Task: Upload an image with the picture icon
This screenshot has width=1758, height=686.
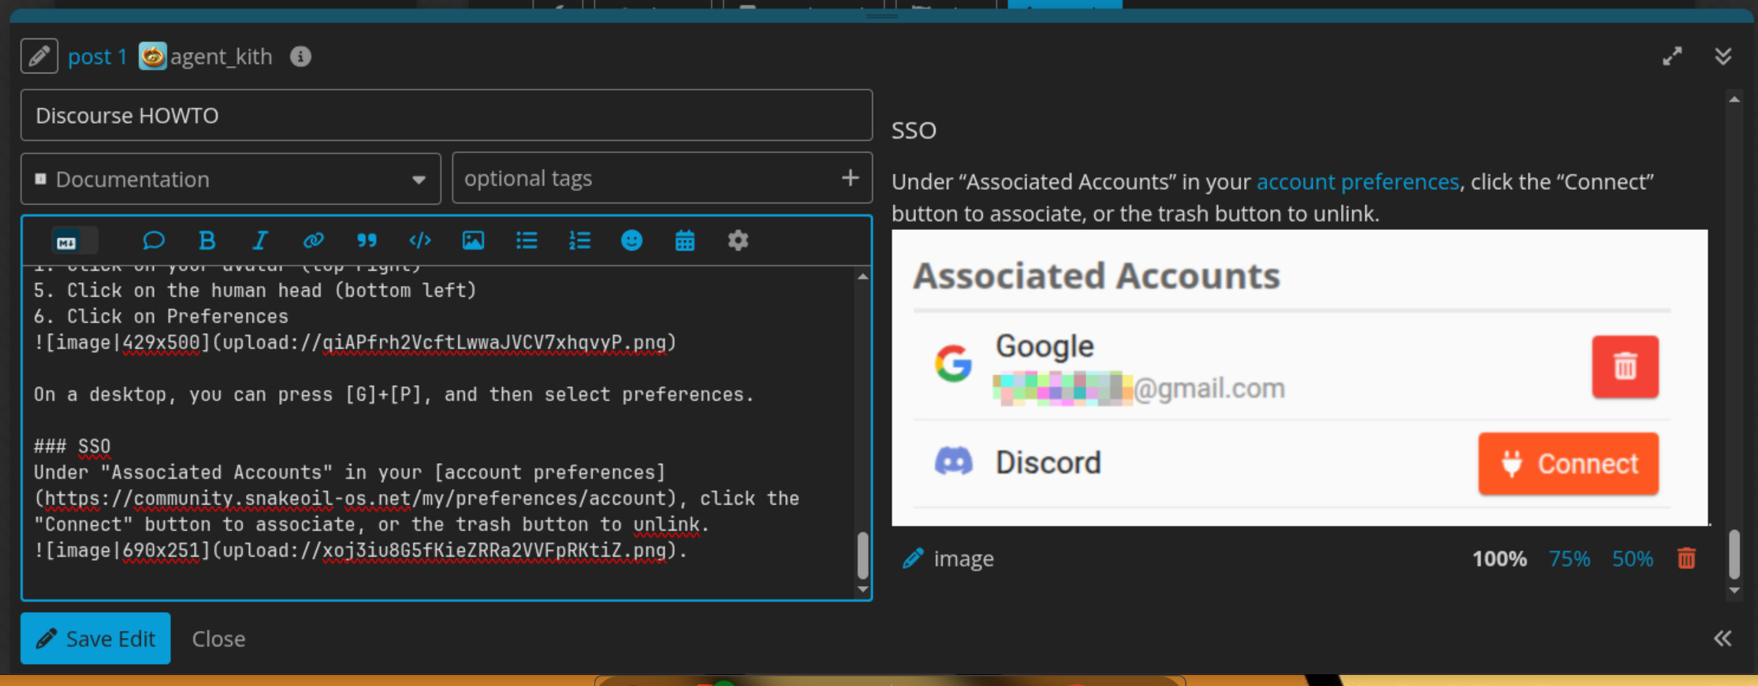Action: [473, 240]
